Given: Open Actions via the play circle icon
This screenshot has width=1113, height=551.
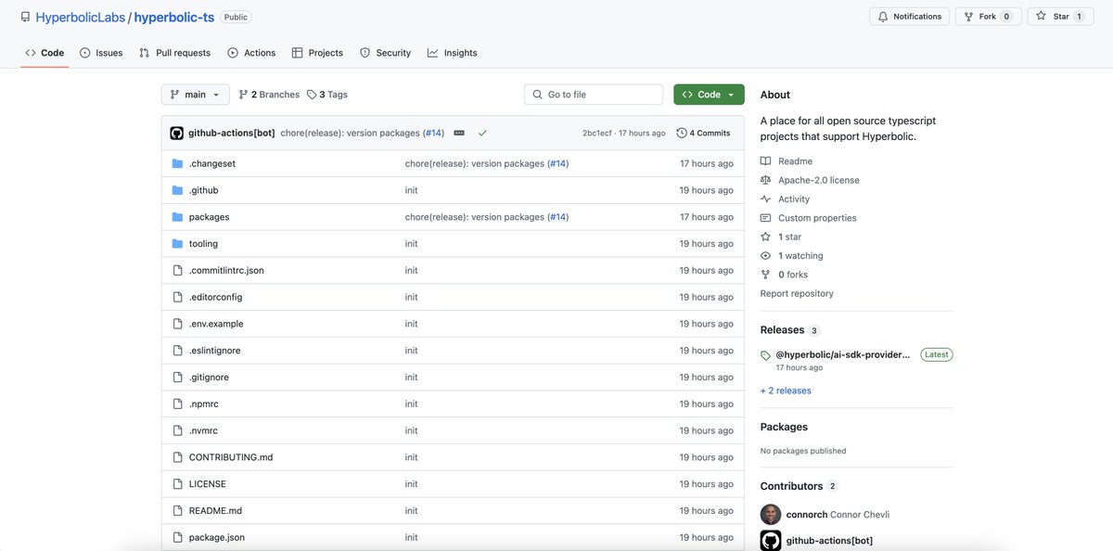Looking at the screenshot, I should 232,52.
